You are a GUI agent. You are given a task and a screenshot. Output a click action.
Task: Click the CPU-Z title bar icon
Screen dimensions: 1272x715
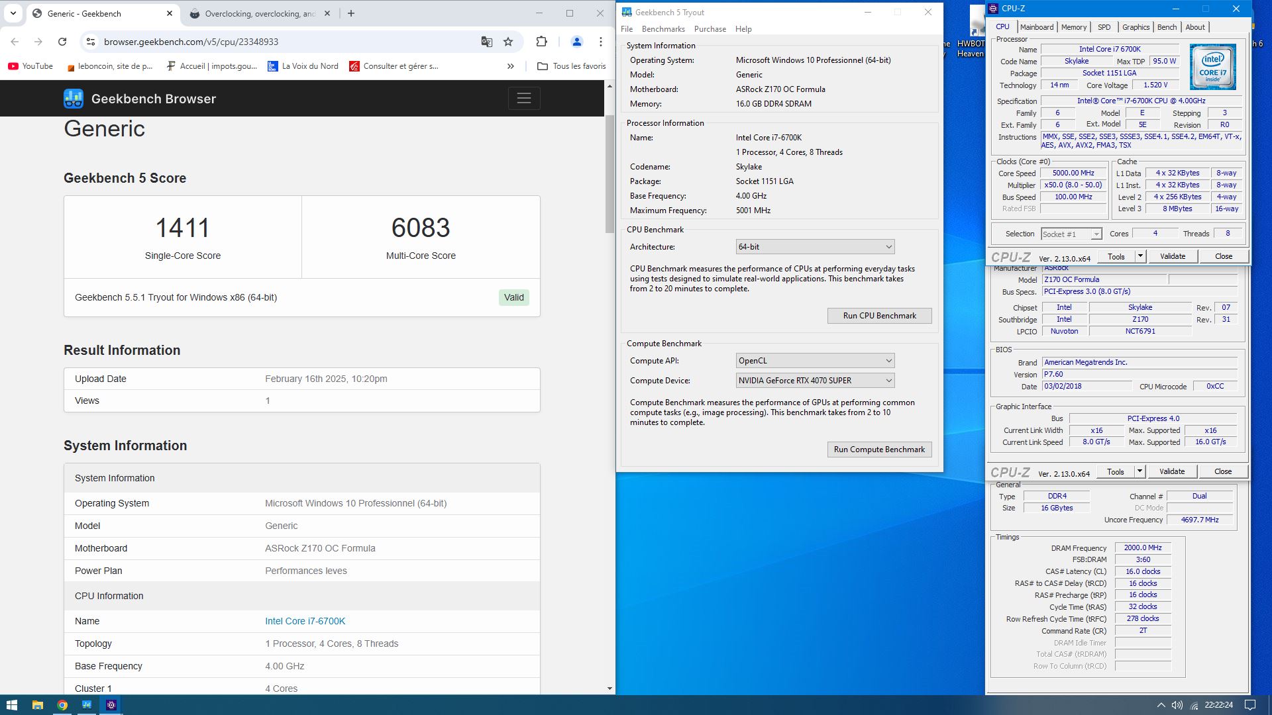click(993, 9)
